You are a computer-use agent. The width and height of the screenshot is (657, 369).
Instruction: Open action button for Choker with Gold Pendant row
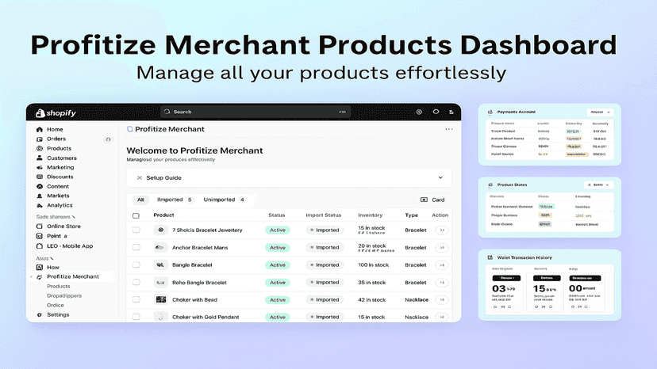tap(442, 317)
